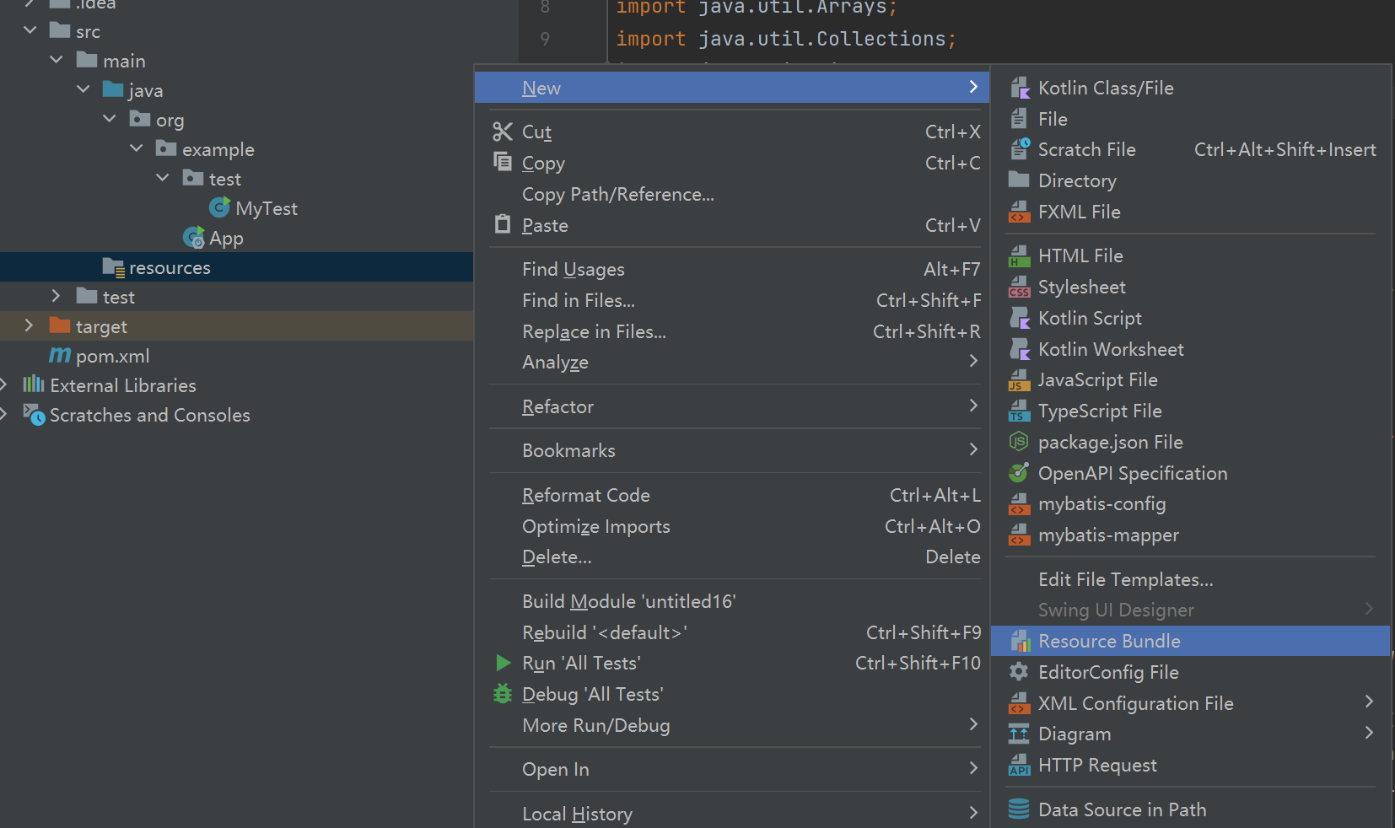The height and width of the screenshot is (828, 1395).
Task: Click the Debug bug icon
Action: pyautogui.click(x=503, y=694)
